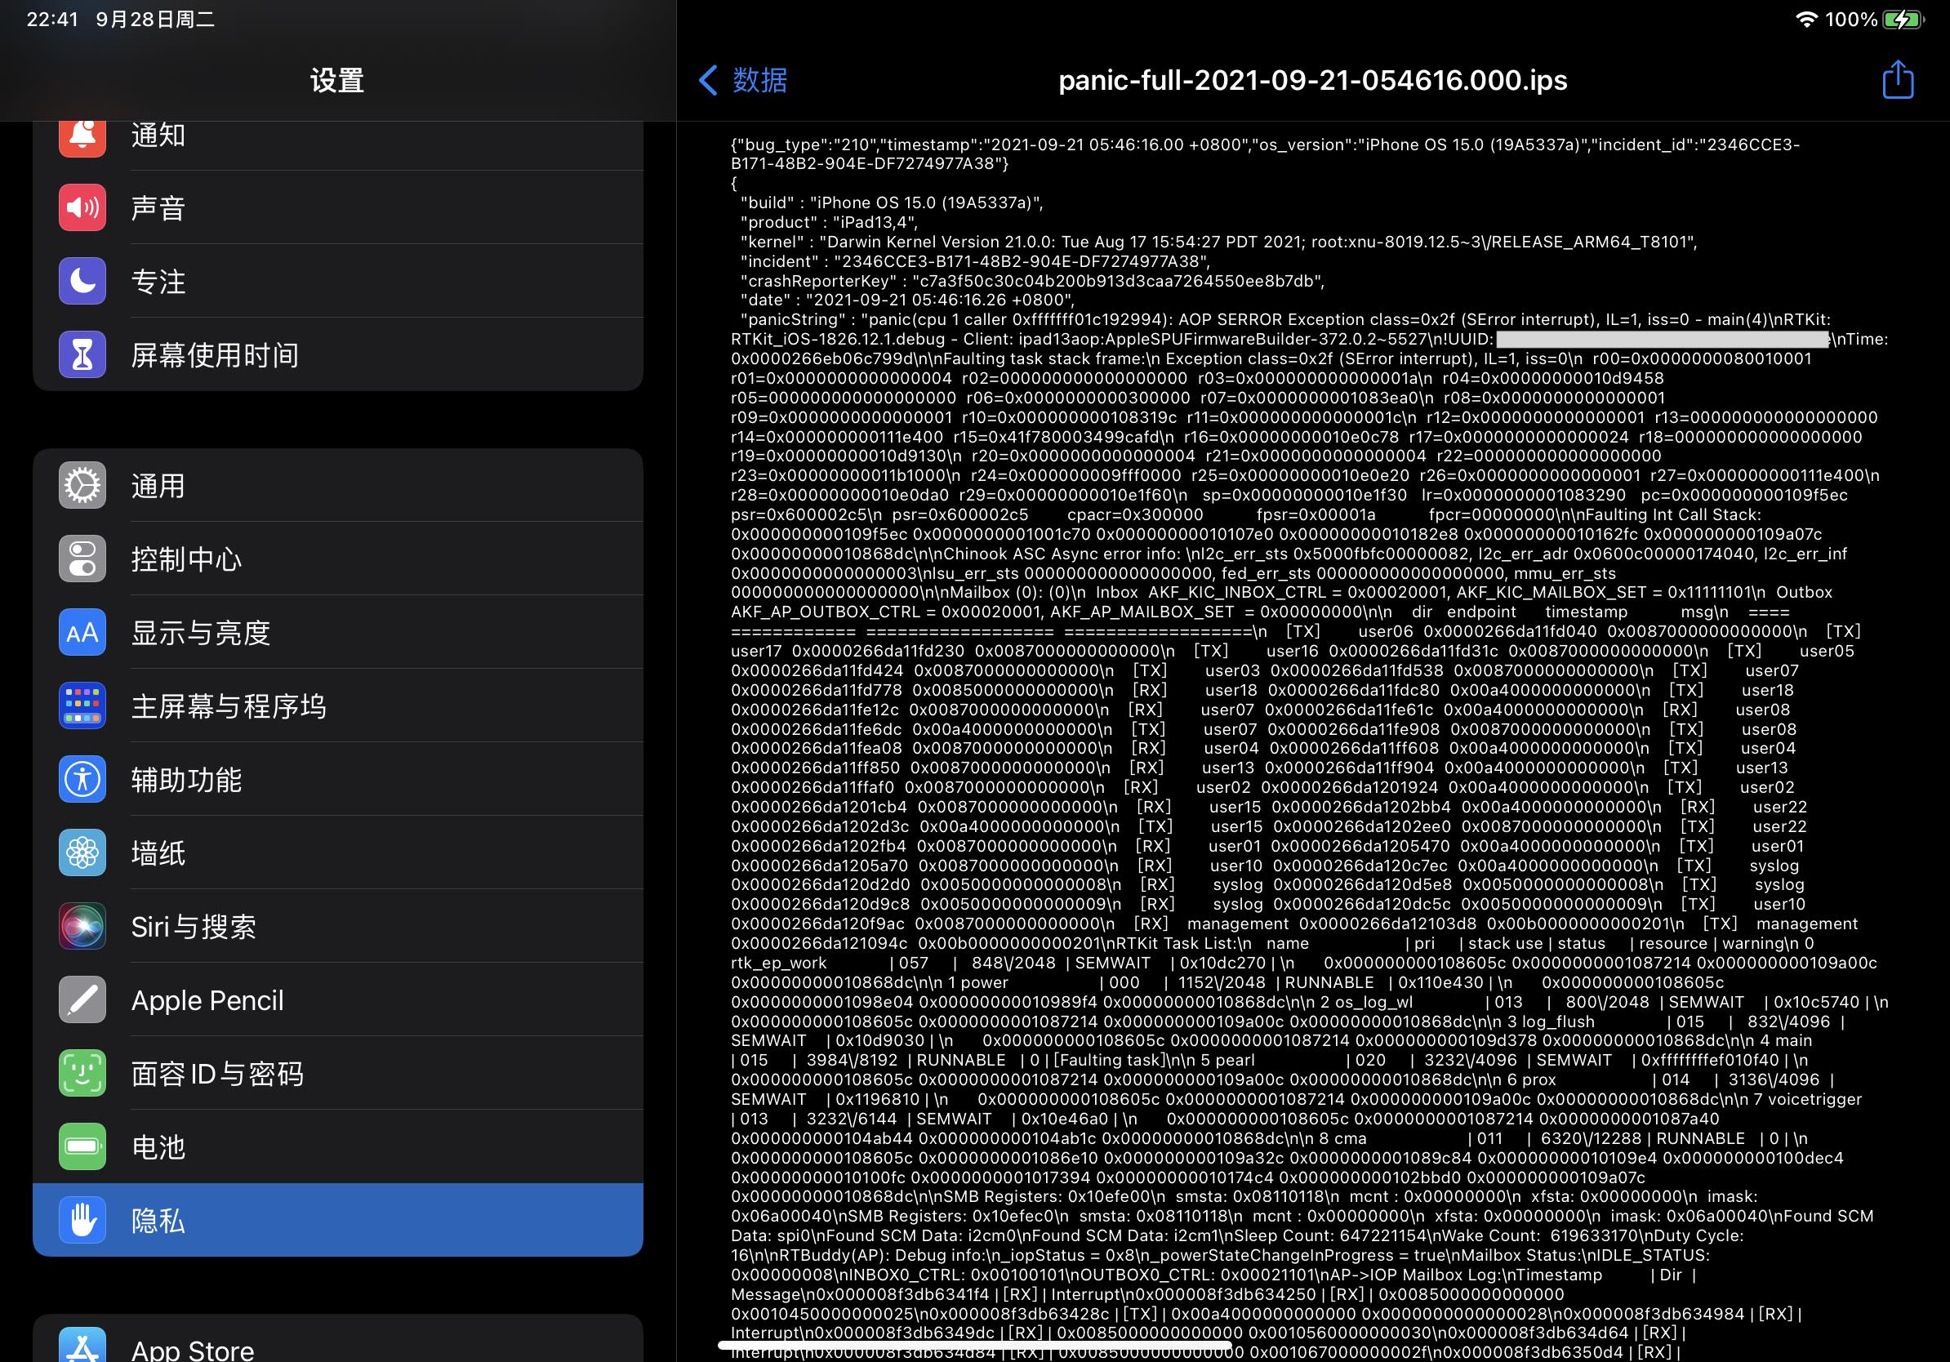The height and width of the screenshot is (1362, 1950).
Task: Tap the 通用 gear icon
Action: [x=82, y=486]
